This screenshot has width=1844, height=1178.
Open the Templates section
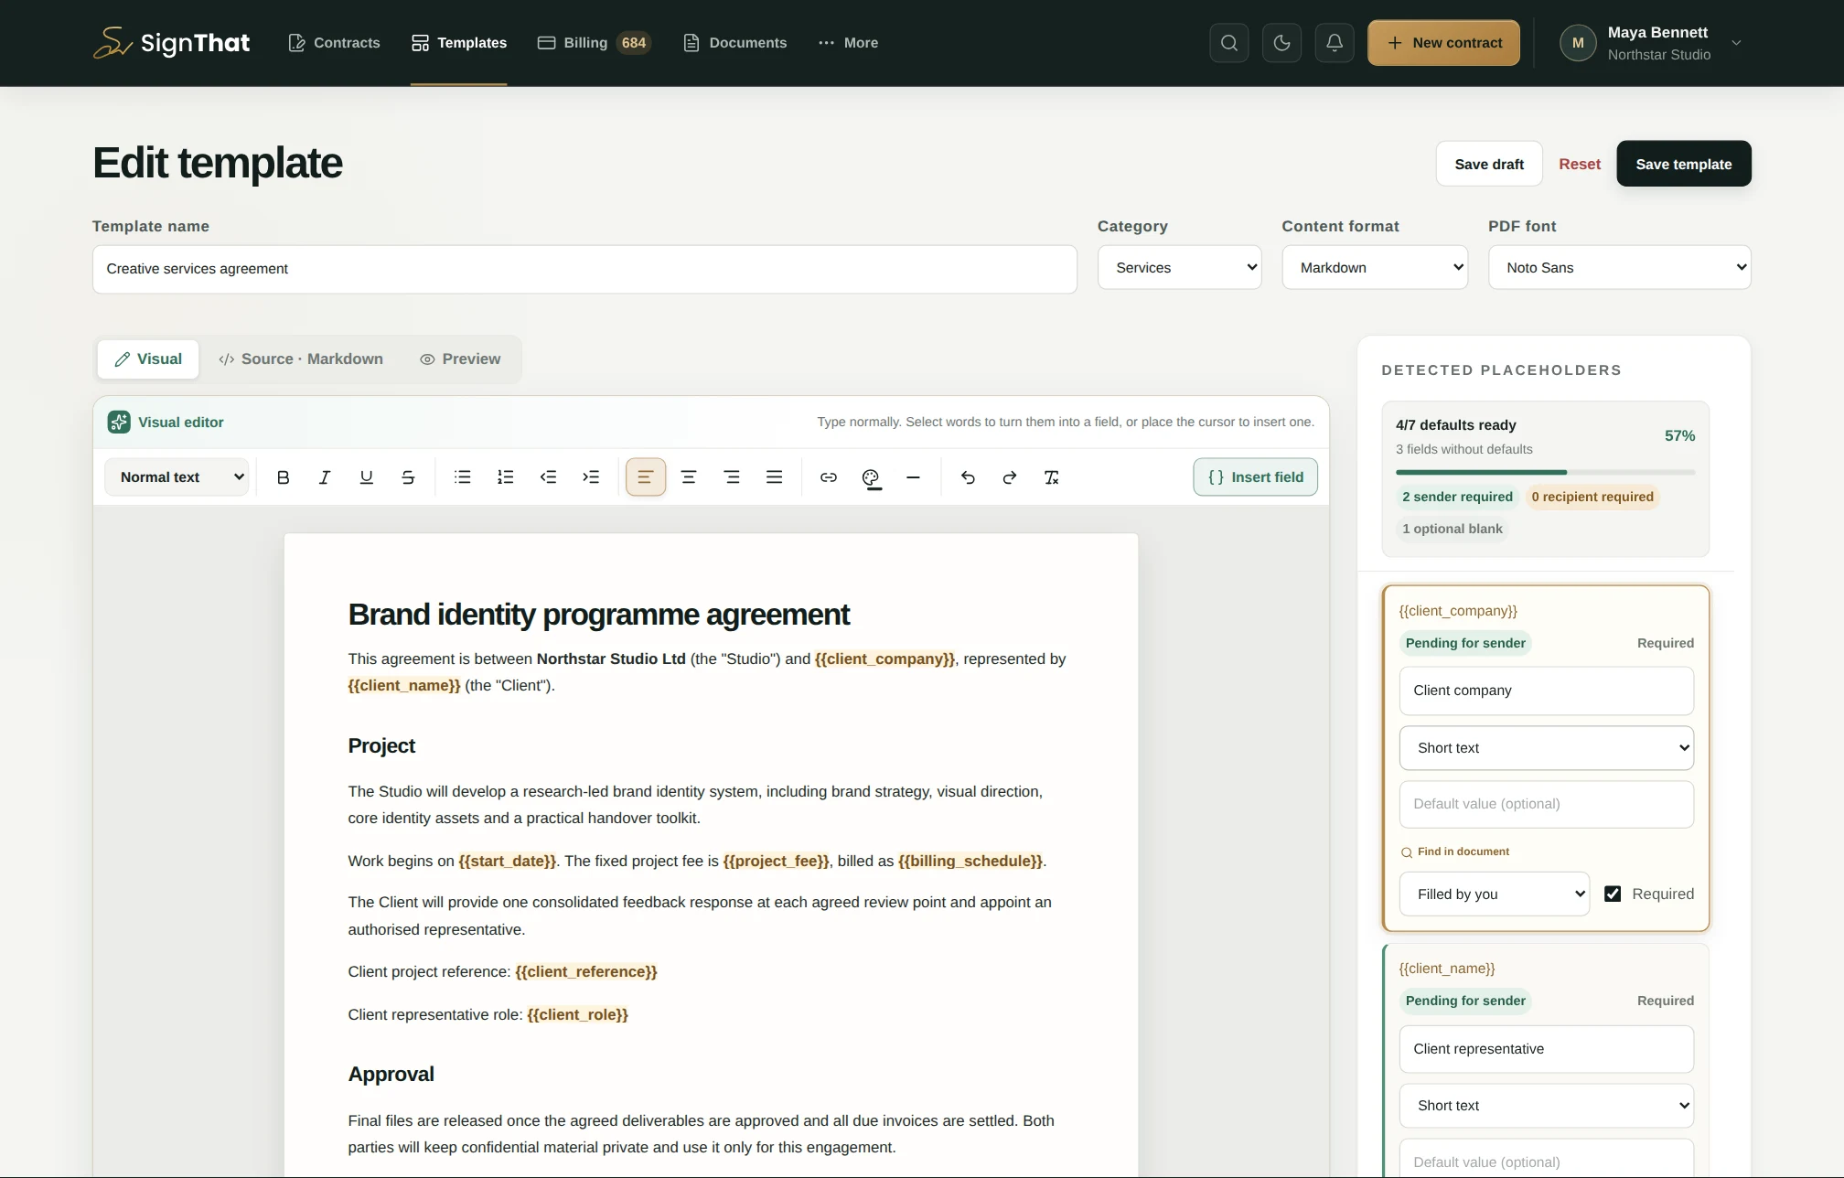(x=459, y=43)
